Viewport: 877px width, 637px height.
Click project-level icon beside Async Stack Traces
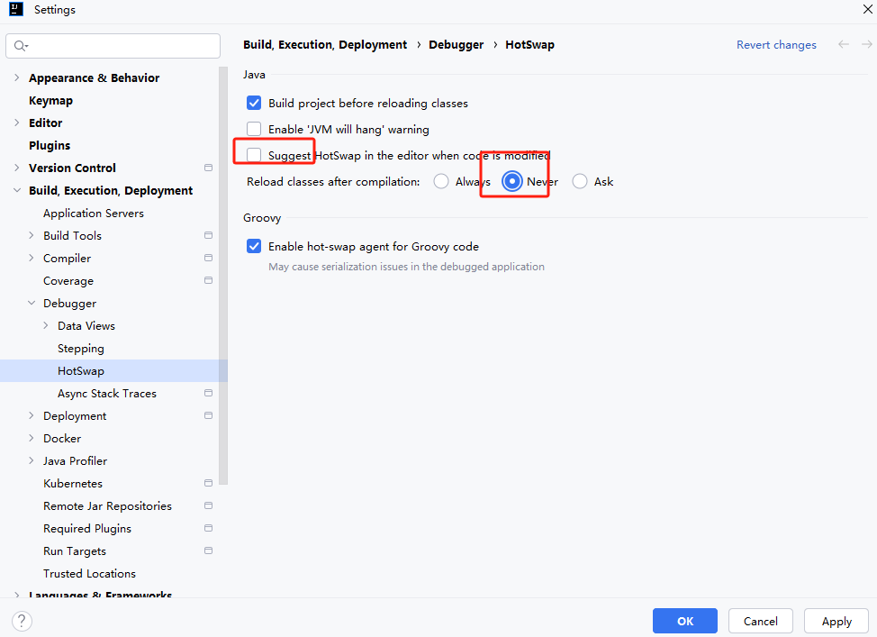tap(208, 393)
